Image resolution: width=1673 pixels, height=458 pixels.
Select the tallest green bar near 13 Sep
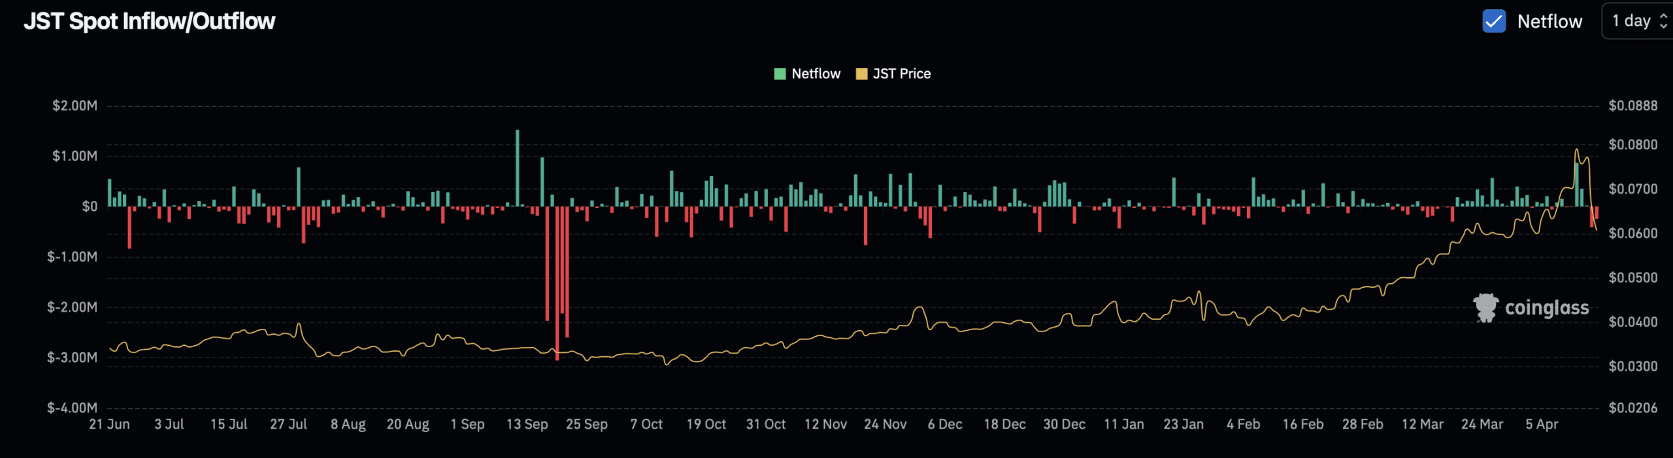click(518, 168)
